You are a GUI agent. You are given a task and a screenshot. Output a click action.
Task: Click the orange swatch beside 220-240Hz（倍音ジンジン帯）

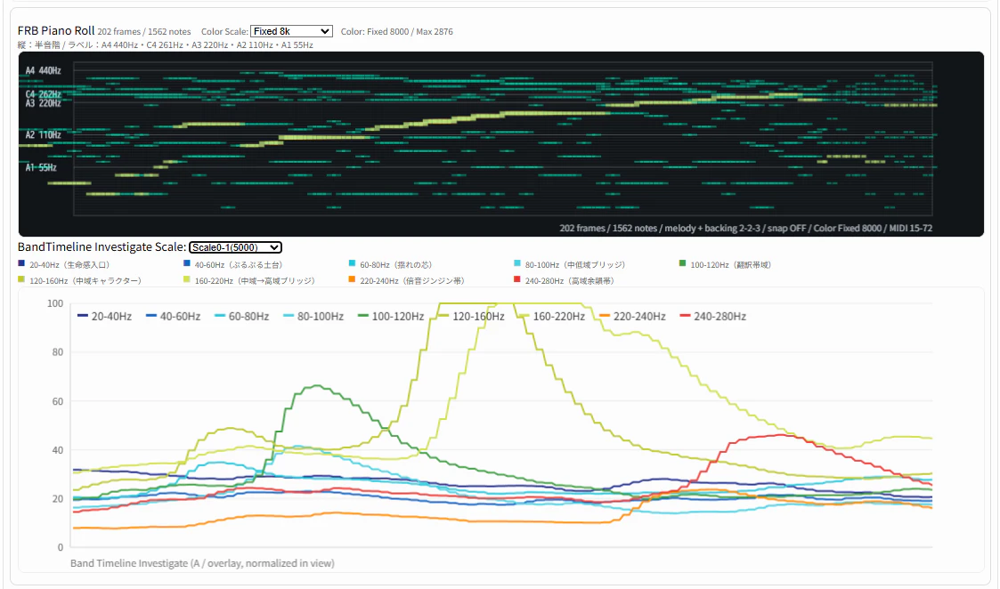pyautogui.click(x=352, y=279)
